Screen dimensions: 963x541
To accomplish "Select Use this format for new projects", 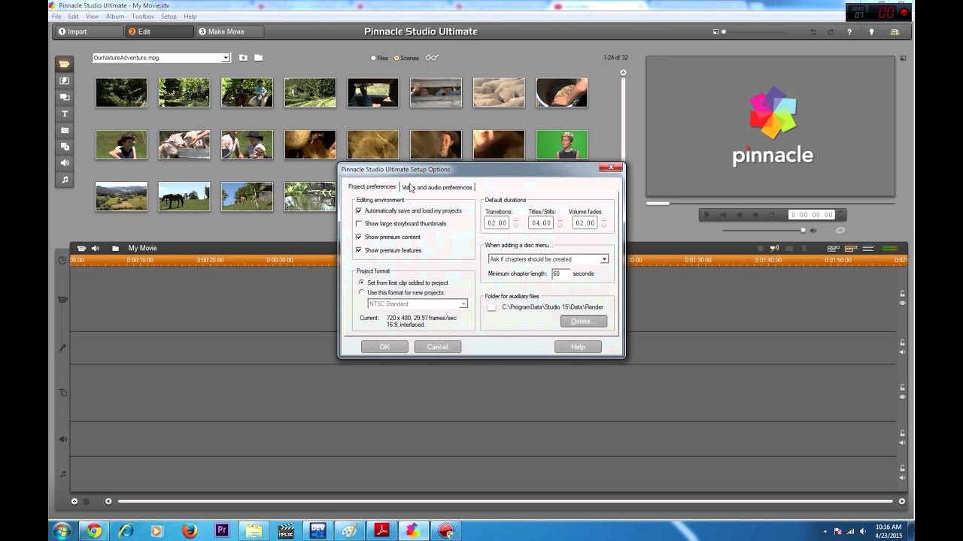I will [361, 292].
